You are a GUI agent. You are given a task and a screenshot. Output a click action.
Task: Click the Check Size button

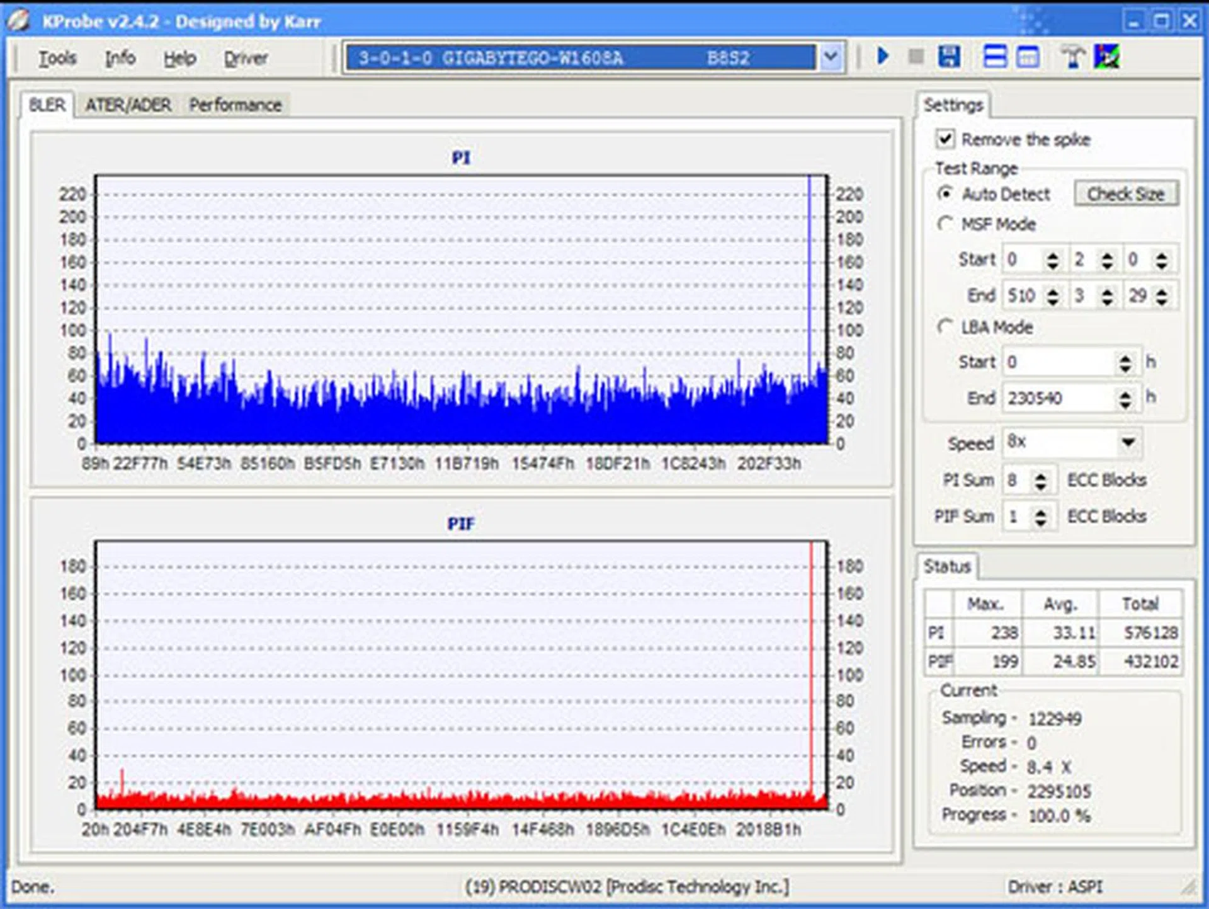[x=1125, y=194]
